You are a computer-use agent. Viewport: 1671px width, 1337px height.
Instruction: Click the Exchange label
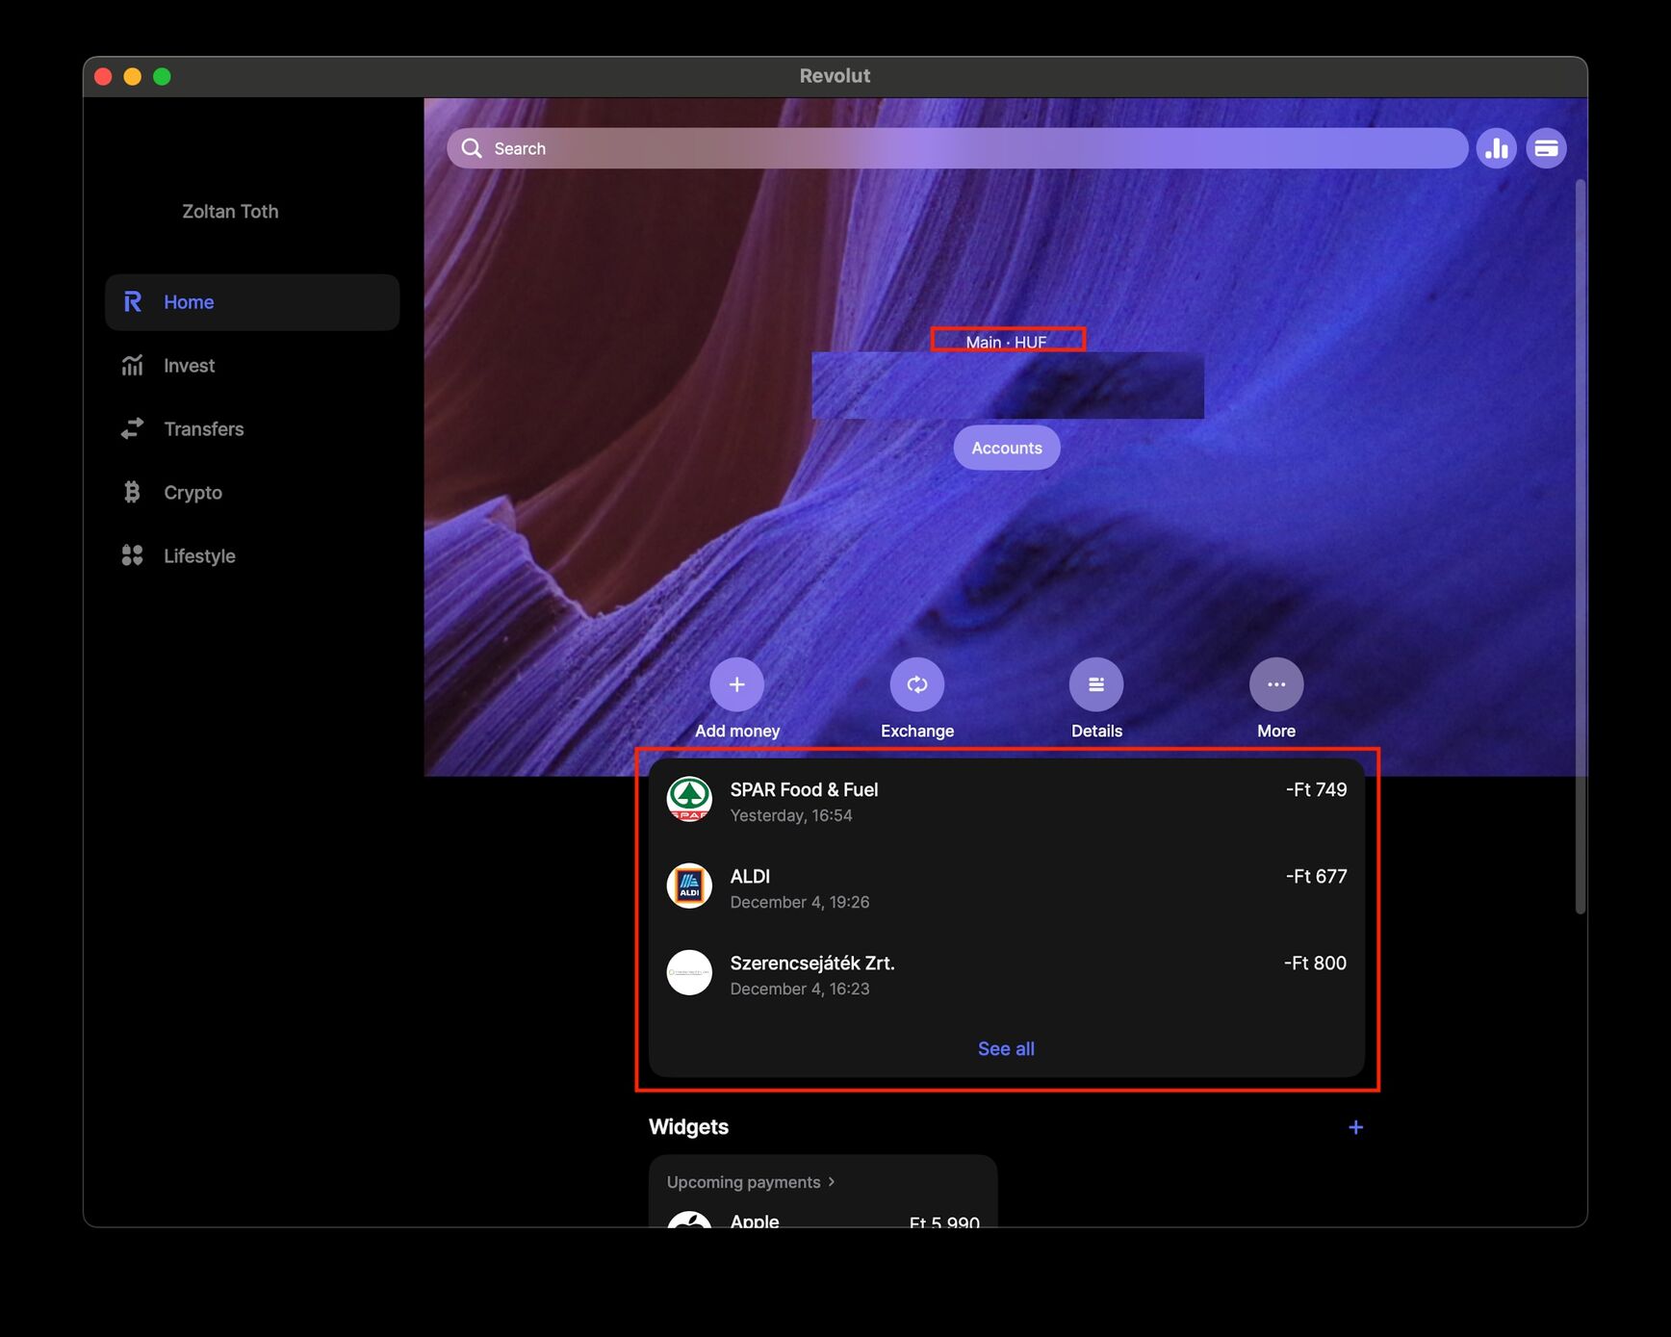[x=917, y=731]
